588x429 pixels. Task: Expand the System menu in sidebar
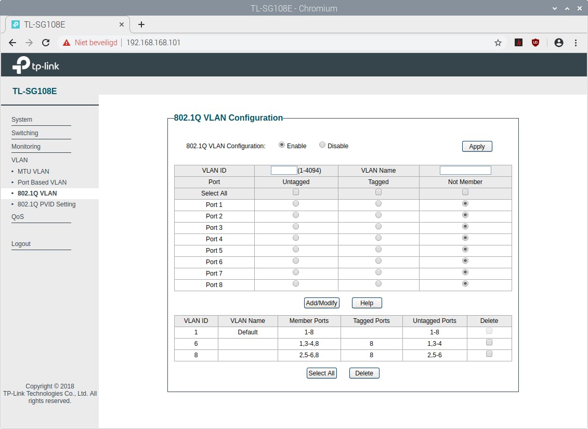click(x=22, y=120)
